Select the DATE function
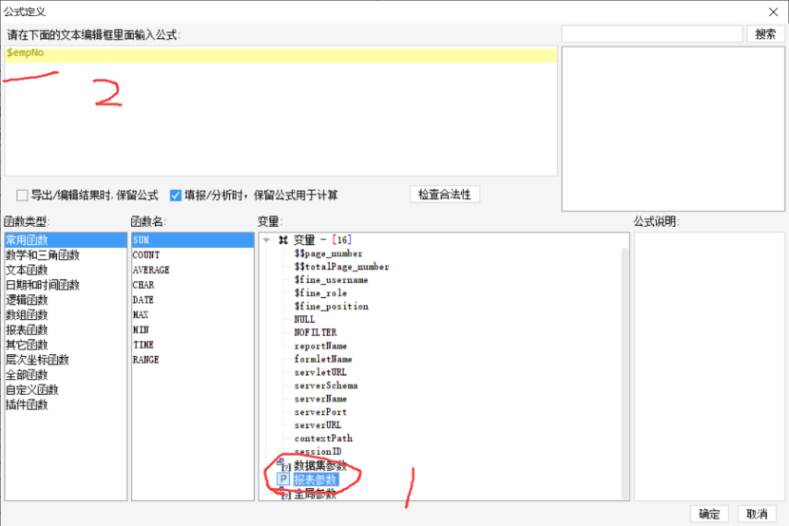 pyautogui.click(x=193, y=300)
